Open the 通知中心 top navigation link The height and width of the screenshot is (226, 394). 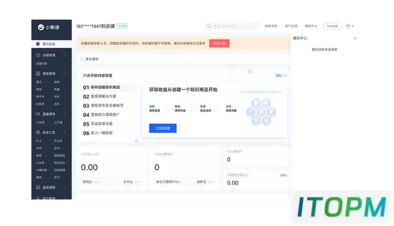coord(311,26)
